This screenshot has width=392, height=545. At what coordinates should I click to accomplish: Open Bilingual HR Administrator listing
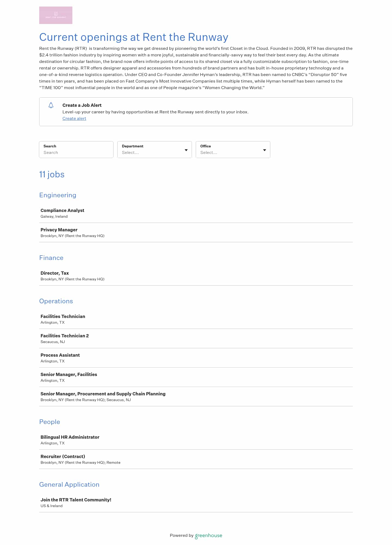point(70,437)
